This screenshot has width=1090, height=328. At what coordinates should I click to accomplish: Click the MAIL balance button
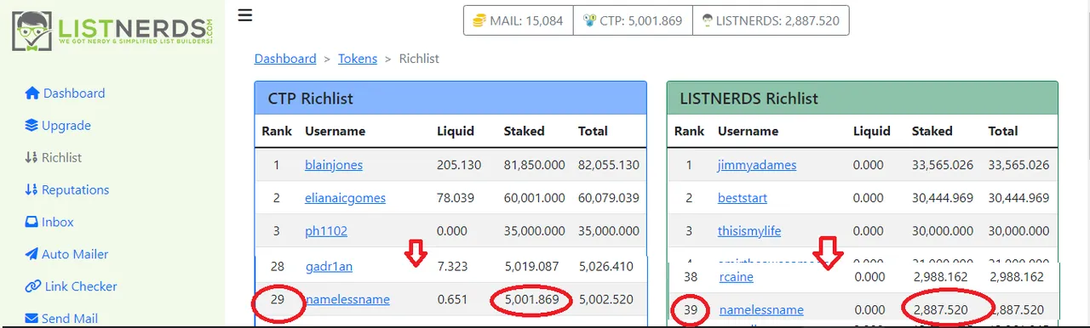(x=518, y=20)
